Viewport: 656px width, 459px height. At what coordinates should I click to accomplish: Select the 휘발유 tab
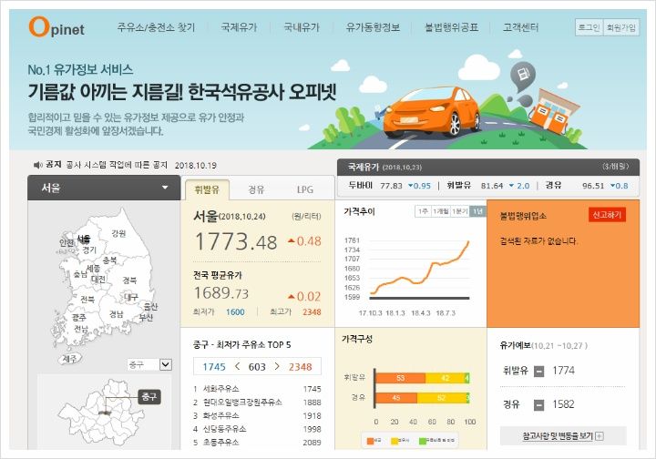point(207,189)
